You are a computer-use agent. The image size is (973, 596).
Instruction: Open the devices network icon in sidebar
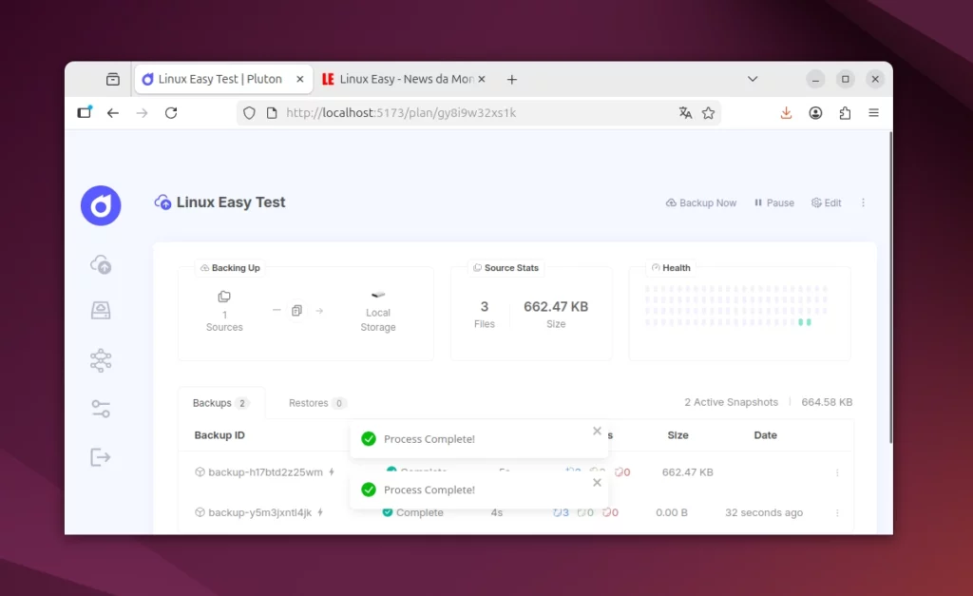pyautogui.click(x=101, y=360)
